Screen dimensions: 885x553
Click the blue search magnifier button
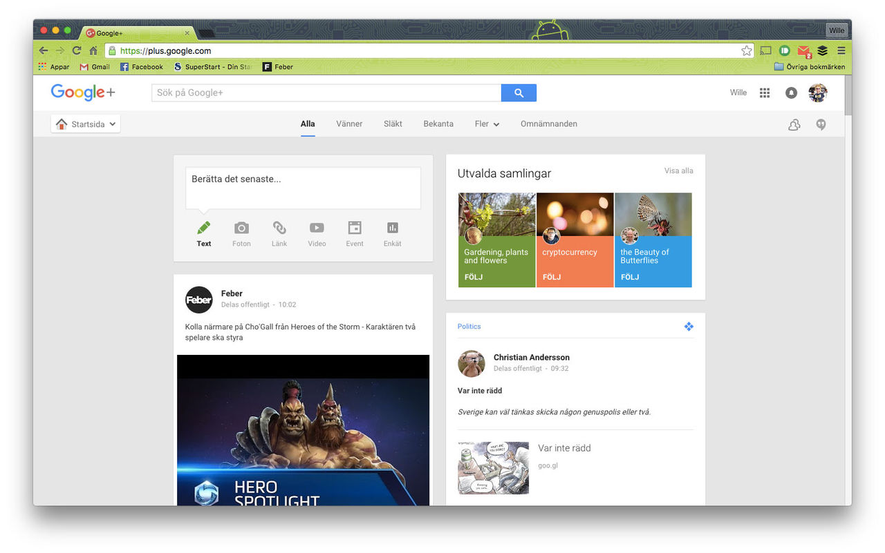[519, 93]
